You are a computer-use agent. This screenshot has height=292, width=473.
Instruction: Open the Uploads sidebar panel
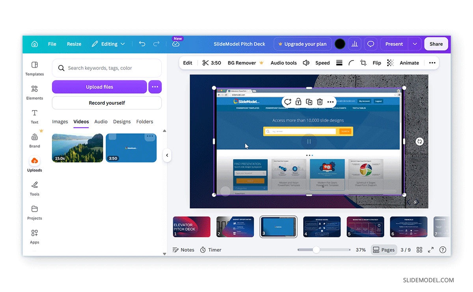(35, 165)
